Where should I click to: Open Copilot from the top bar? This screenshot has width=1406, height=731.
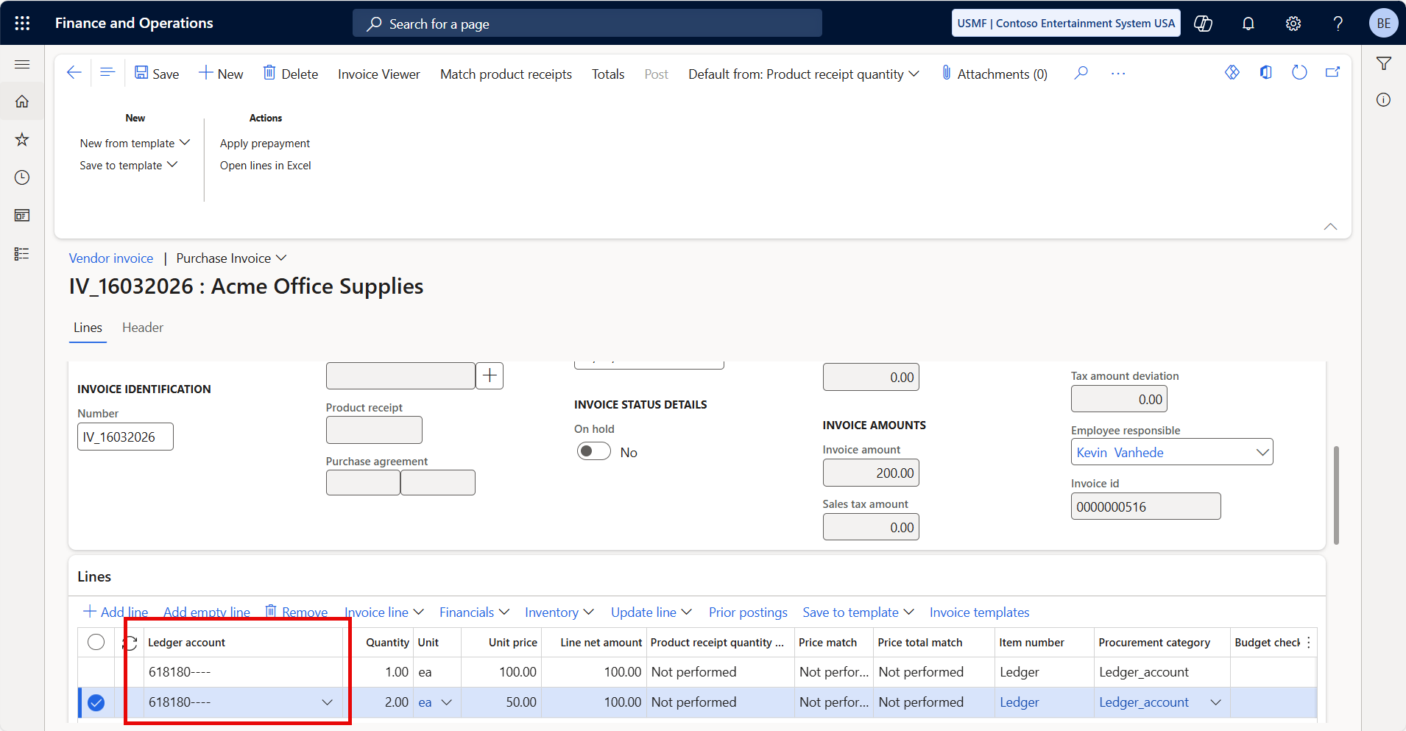(1203, 24)
